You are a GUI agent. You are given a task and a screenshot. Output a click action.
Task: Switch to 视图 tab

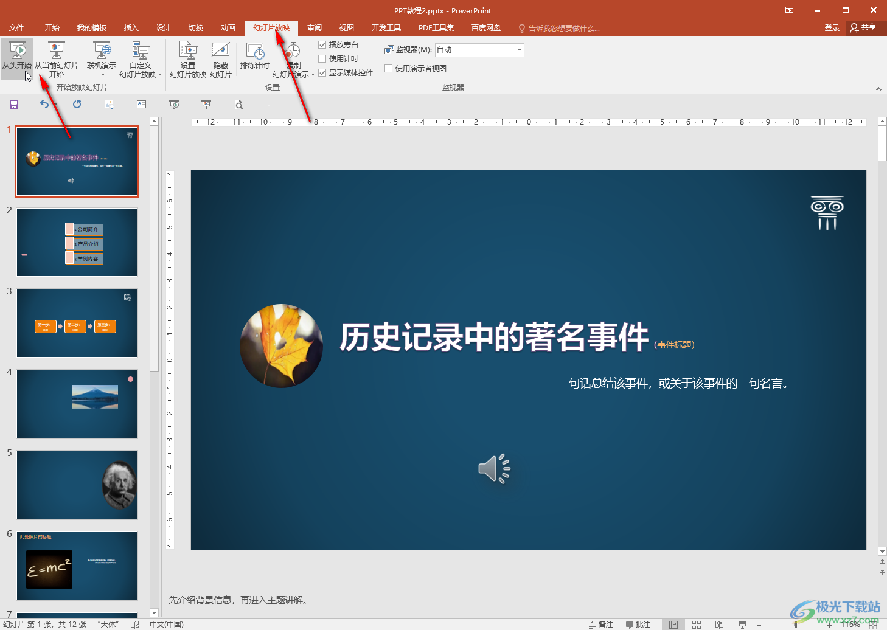click(x=346, y=28)
